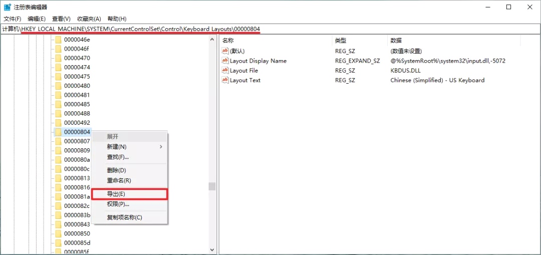Screen dimensions: 541x255
Task: Click folder icon of key 00000492
Action: click(x=58, y=123)
